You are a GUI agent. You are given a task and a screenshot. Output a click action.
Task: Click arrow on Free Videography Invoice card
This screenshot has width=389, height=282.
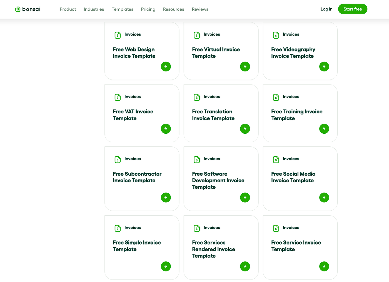324,66
